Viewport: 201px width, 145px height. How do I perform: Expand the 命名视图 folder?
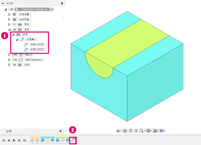click(x=9, y=19)
